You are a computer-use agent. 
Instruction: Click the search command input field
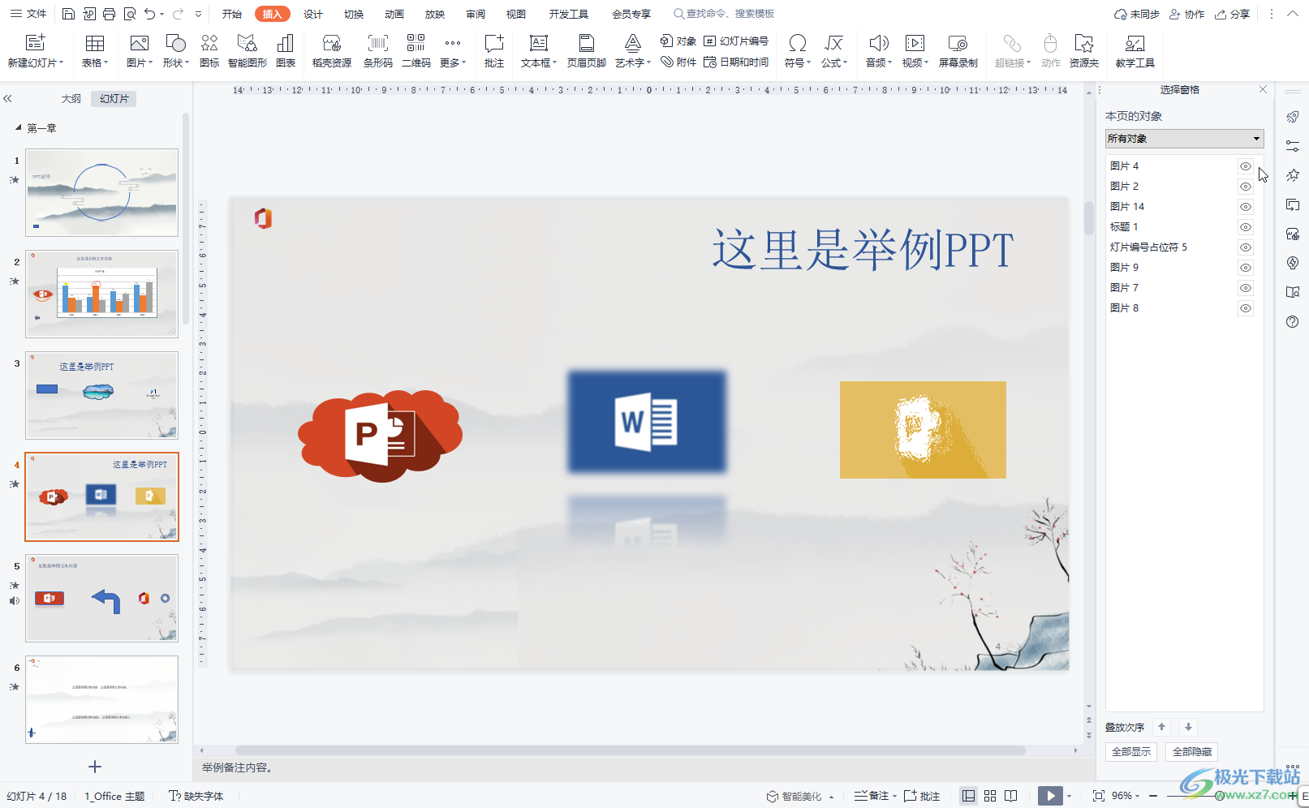[724, 14]
